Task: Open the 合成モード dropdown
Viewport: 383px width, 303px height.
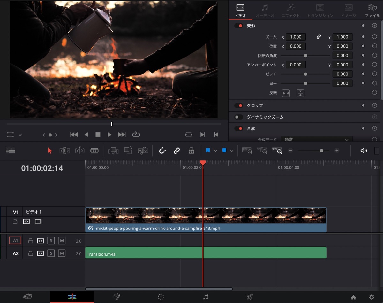Action: [x=317, y=139]
